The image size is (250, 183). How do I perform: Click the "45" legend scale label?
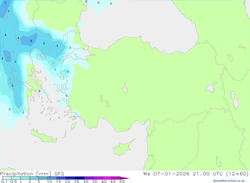click(x=113, y=182)
